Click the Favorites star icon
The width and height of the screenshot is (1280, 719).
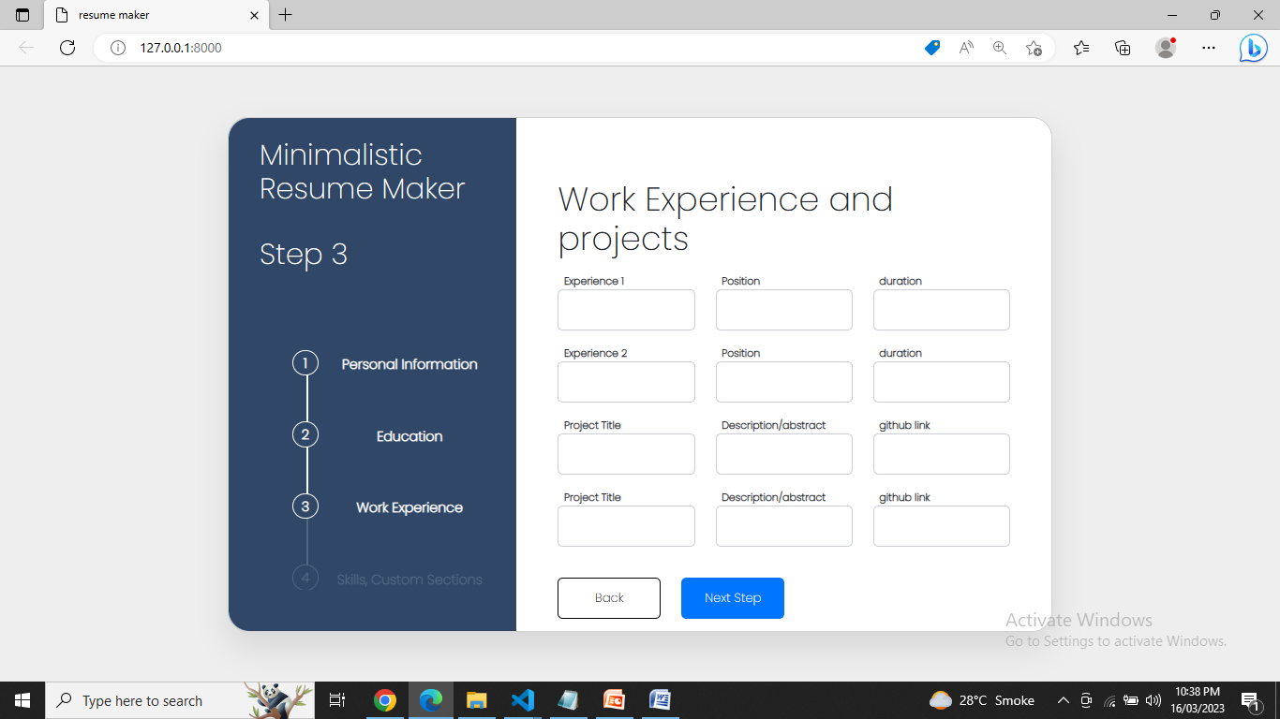(1081, 47)
